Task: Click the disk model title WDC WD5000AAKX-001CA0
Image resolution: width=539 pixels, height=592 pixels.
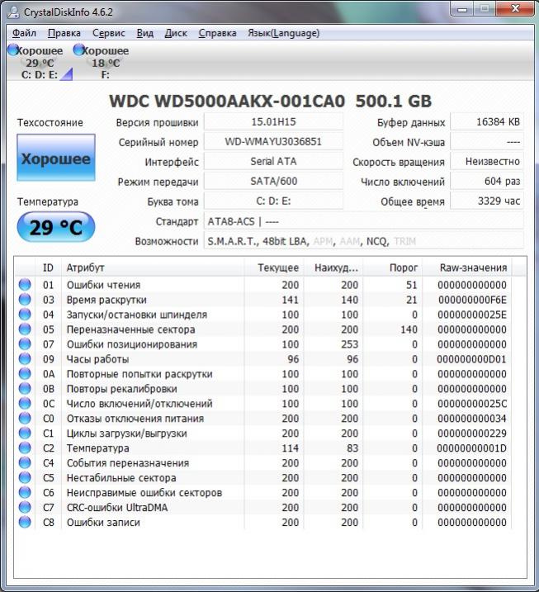Action: [227, 102]
